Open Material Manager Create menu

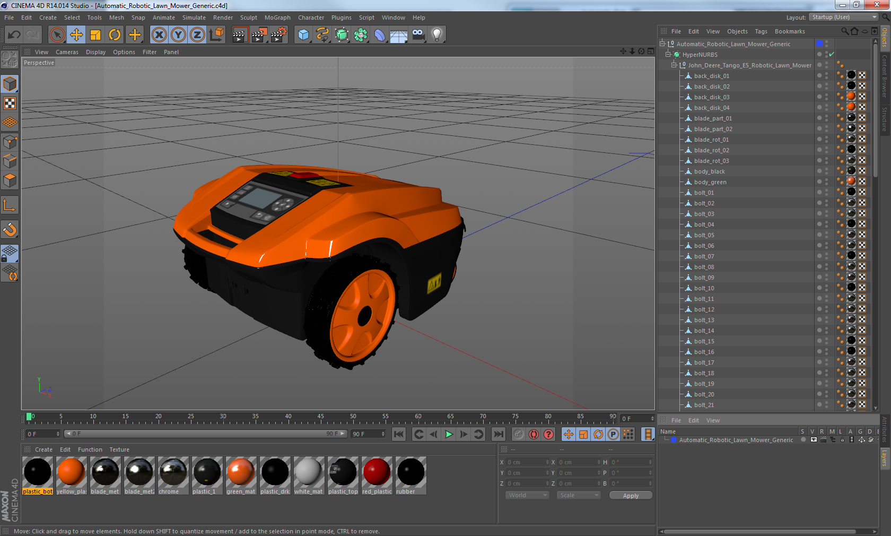coord(43,449)
